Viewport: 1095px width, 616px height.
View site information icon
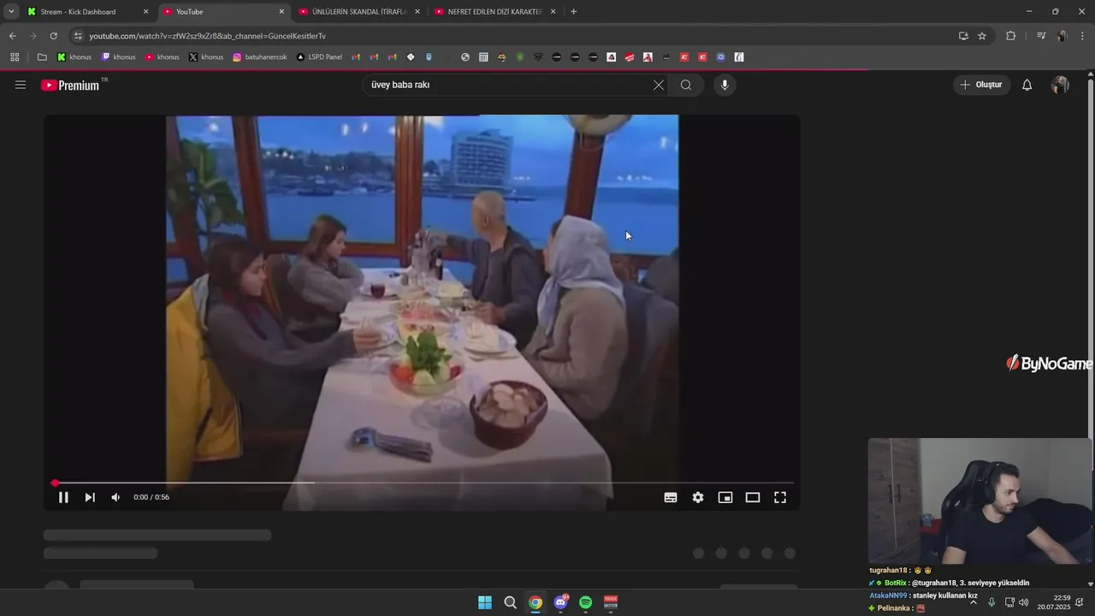pos(78,36)
